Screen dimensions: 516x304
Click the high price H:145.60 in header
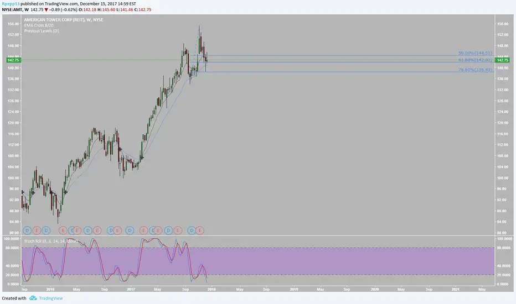tap(106, 9)
